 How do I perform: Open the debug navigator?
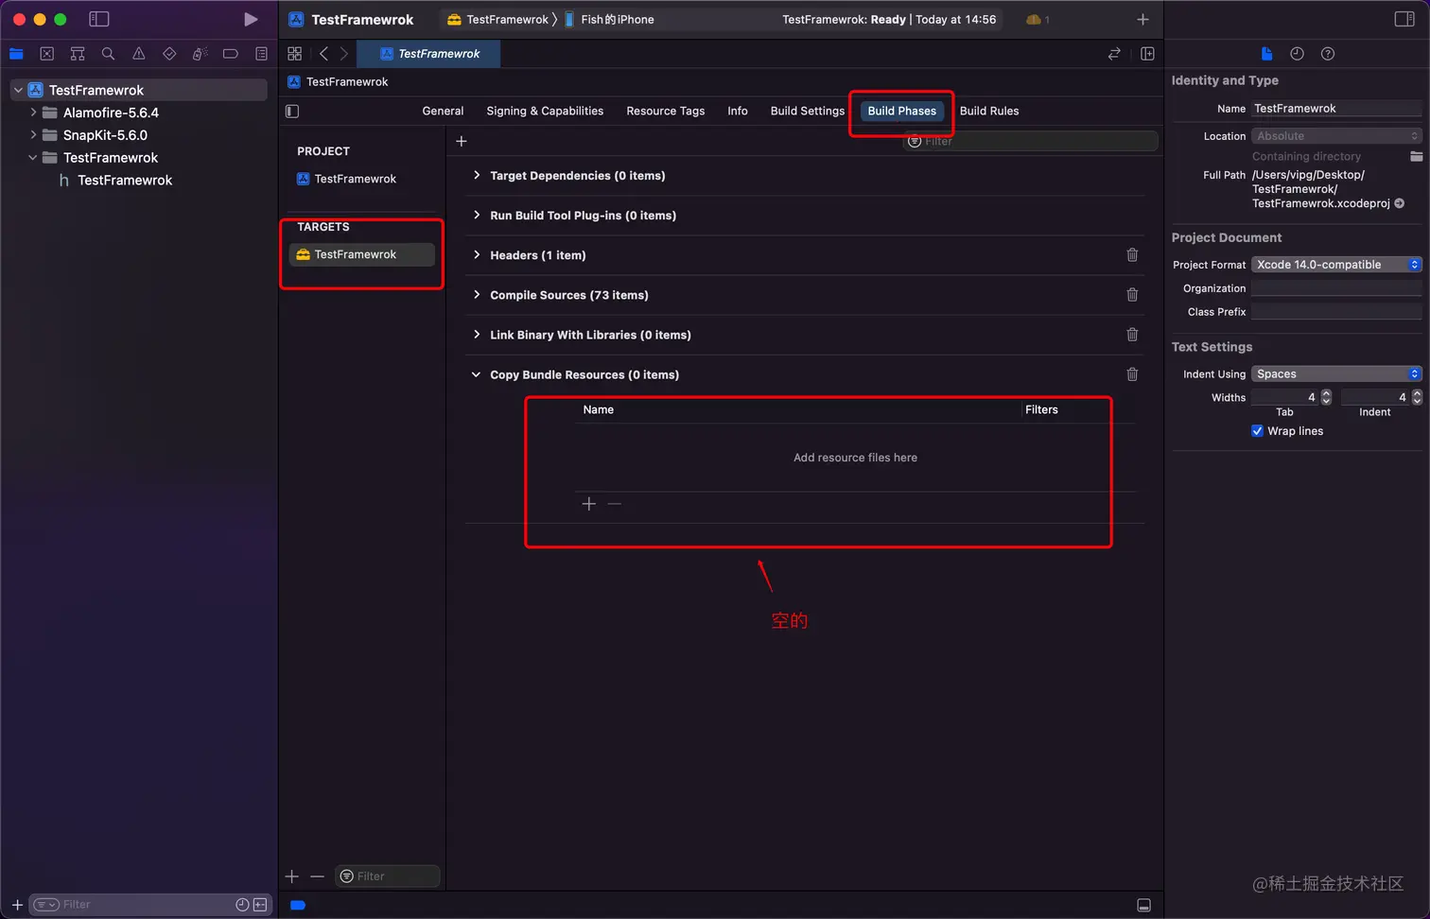point(200,54)
